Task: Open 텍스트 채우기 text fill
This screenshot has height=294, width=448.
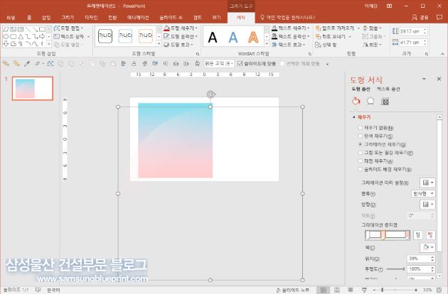Action: point(290,28)
